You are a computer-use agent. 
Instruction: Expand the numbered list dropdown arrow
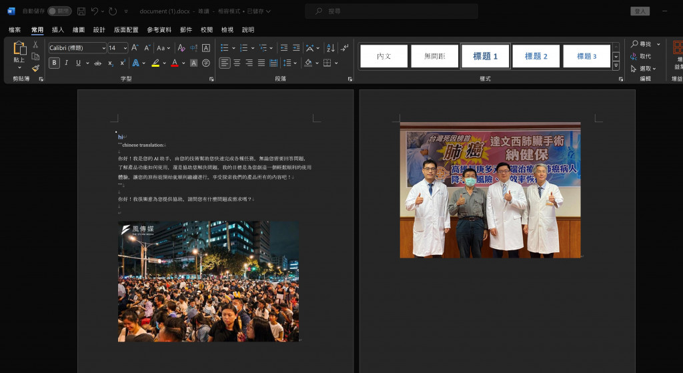pyautogui.click(x=253, y=48)
